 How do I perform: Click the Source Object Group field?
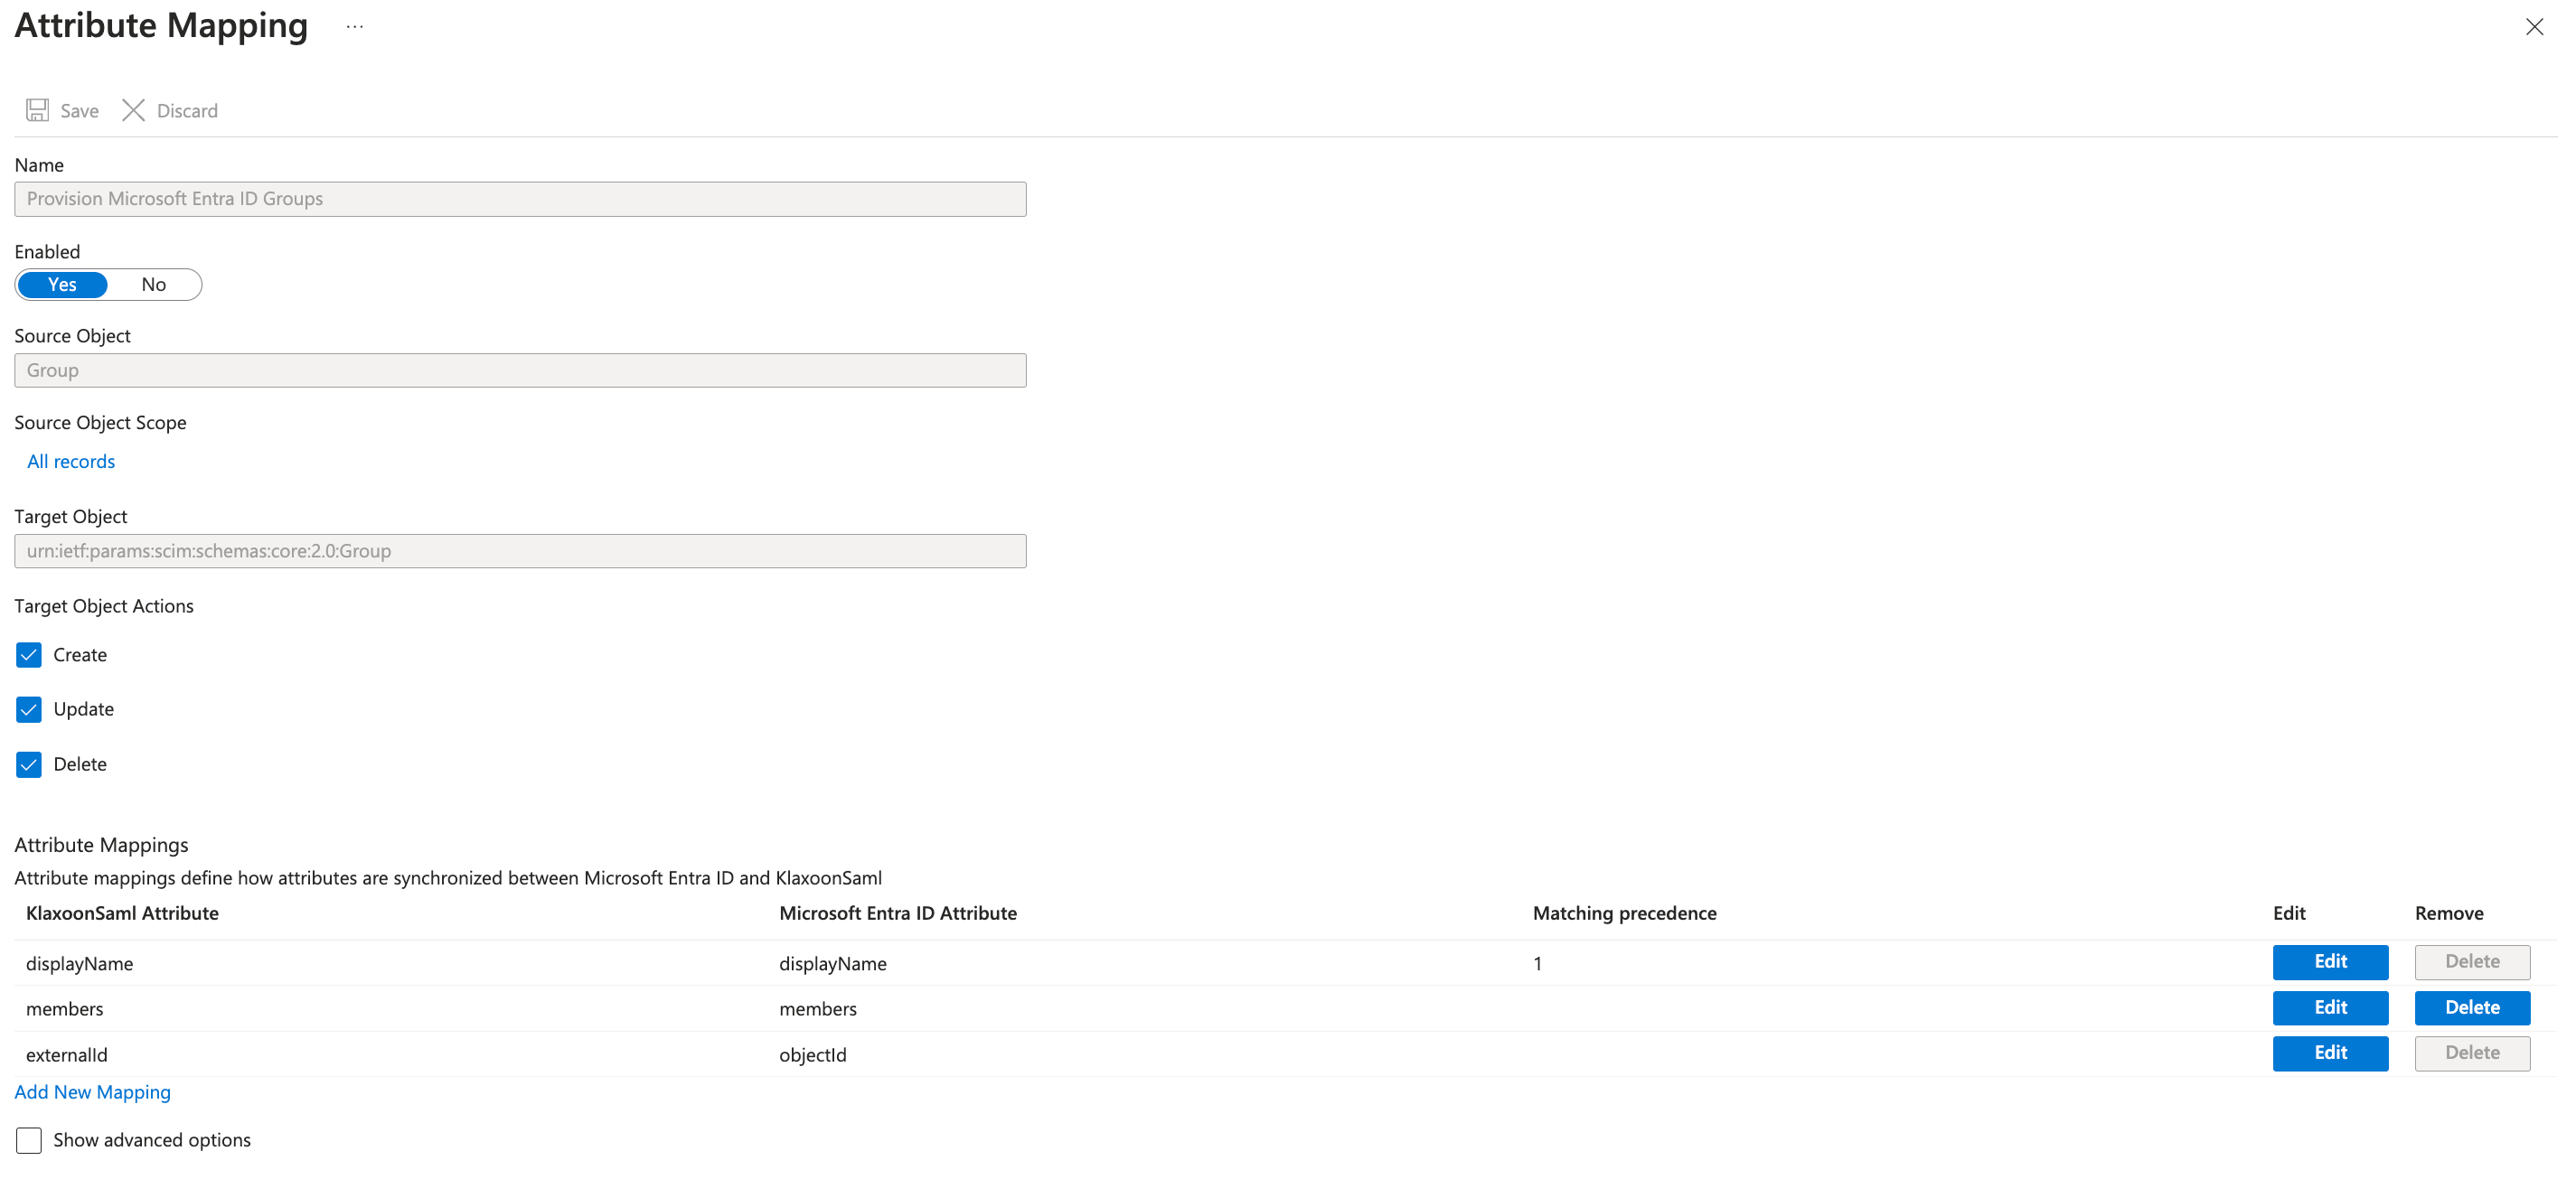520,370
